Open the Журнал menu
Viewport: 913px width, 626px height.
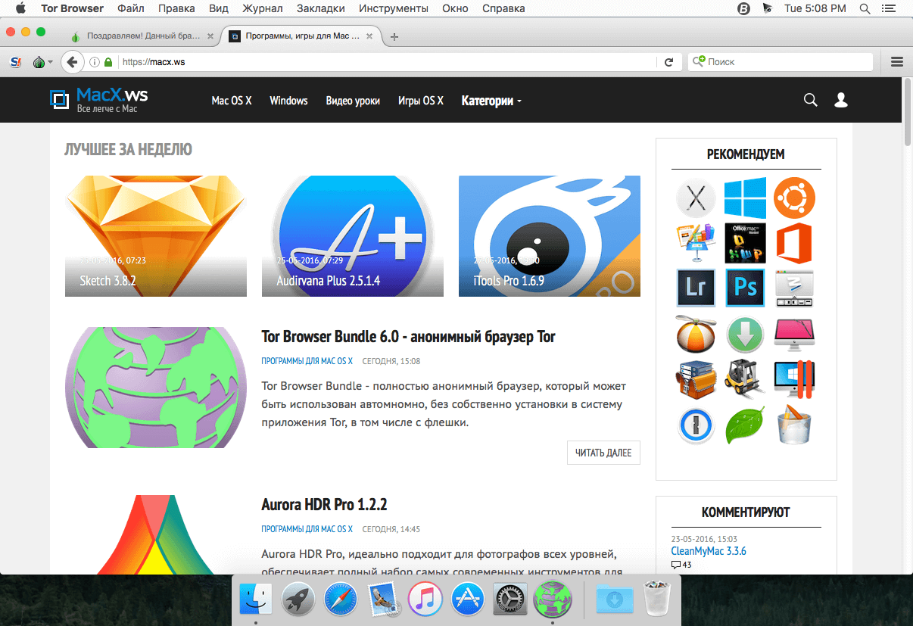tap(262, 9)
